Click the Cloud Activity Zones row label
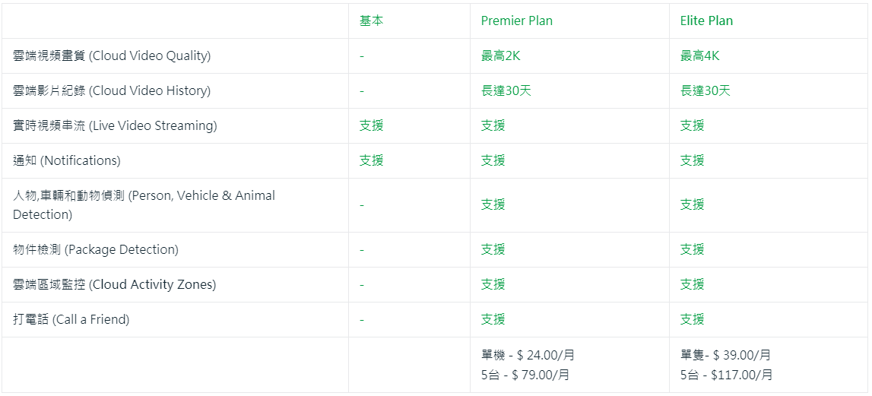Viewport: 872px width, 396px height. 115,284
